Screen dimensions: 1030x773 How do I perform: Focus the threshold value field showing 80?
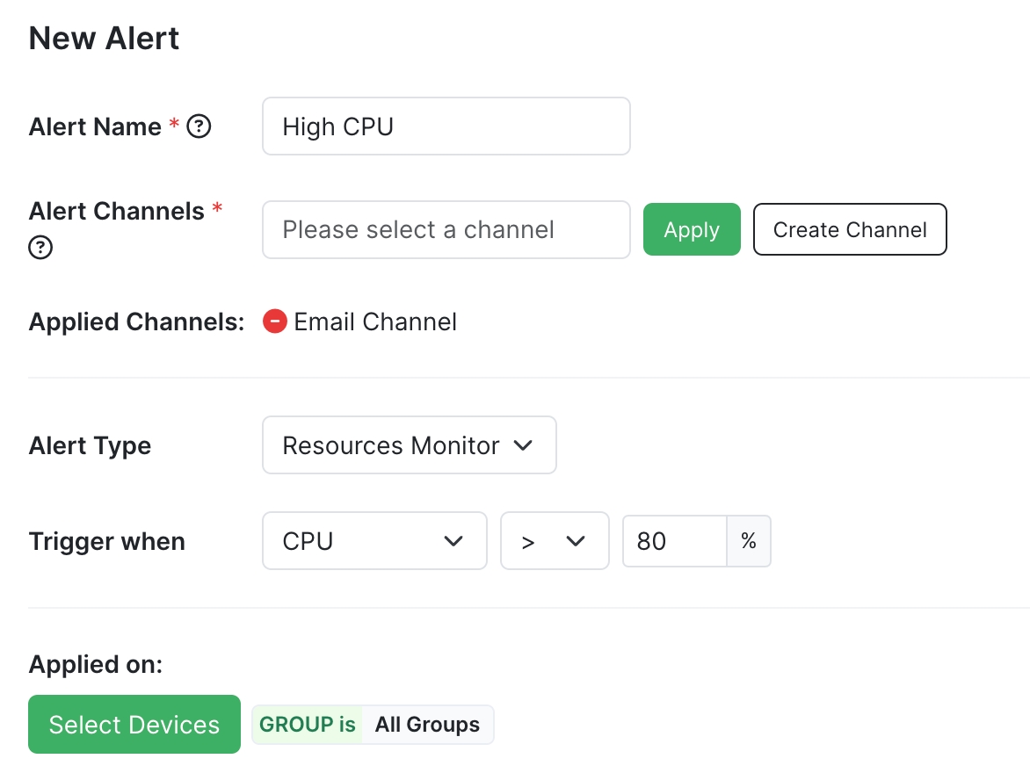pyautogui.click(x=673, y=541)
